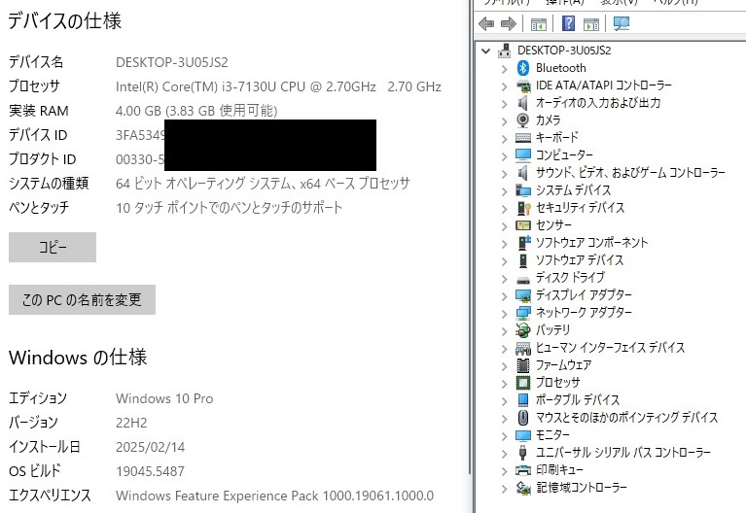The image size is (746, 513).
Task: Click the この PC の名前を変更 button
Action: pyautogui.click(x=82, y=299)
